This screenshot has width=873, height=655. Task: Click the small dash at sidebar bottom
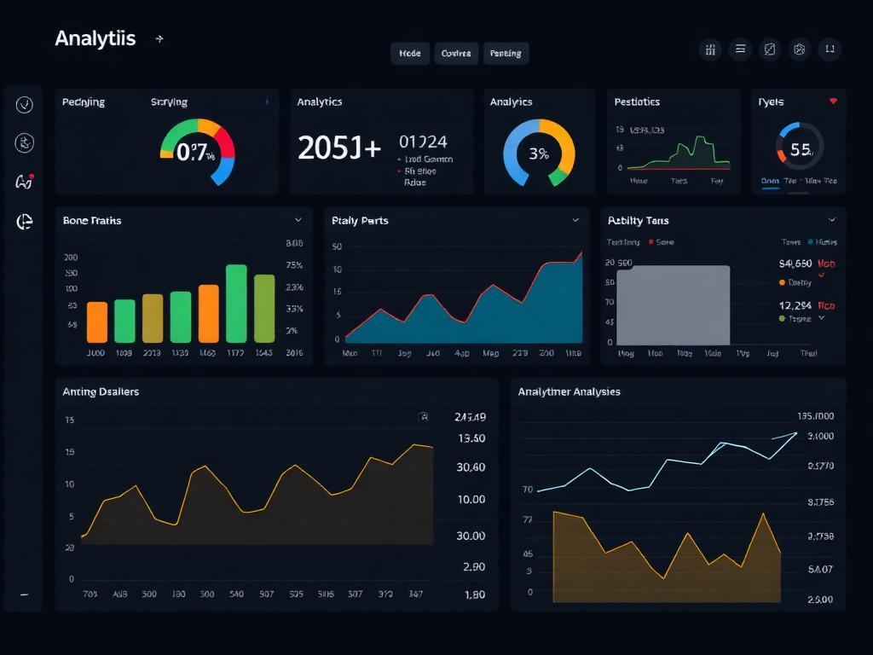pyautogui.click(x=24, y=594)
